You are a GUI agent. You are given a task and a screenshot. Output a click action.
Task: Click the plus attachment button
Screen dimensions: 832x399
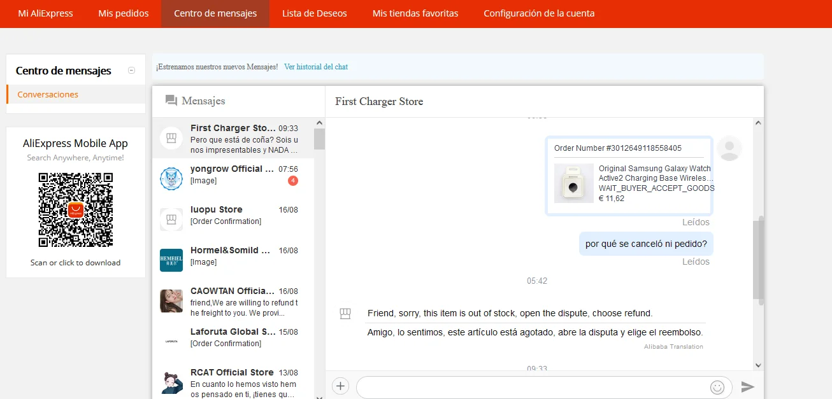click(341, 386)
